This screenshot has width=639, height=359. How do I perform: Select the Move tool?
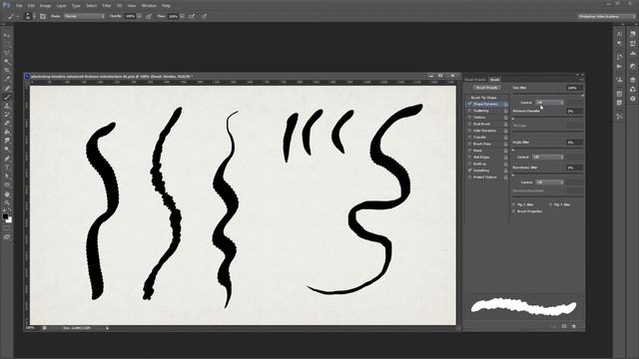pos(7,36)
